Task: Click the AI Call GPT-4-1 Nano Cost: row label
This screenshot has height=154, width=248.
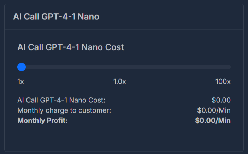Action: [x=61, y=100]
